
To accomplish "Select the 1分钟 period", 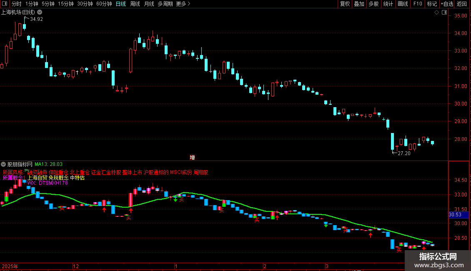I will 32,4.
